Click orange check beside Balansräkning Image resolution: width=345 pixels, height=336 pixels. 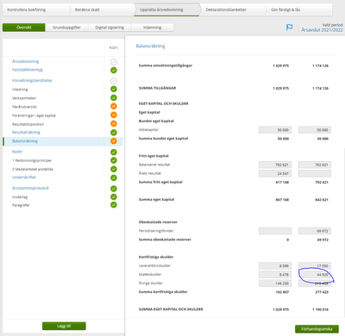[114, 141]
